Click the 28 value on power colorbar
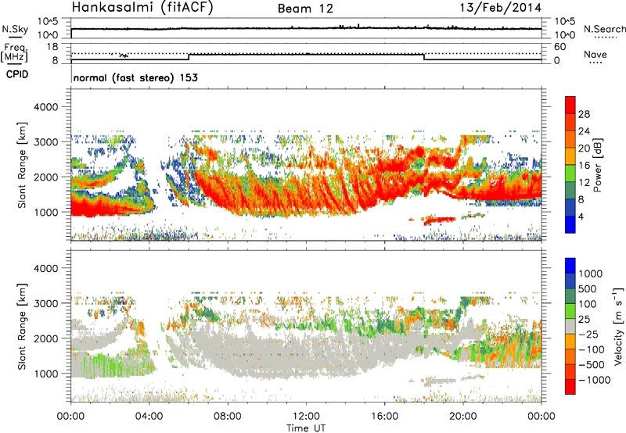This screenshot has width=626, height=433. click(584, 114)
